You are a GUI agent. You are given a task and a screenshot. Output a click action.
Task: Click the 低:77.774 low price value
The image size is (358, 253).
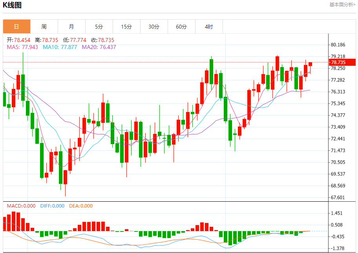pyautogui.click(x=75, y=40)
